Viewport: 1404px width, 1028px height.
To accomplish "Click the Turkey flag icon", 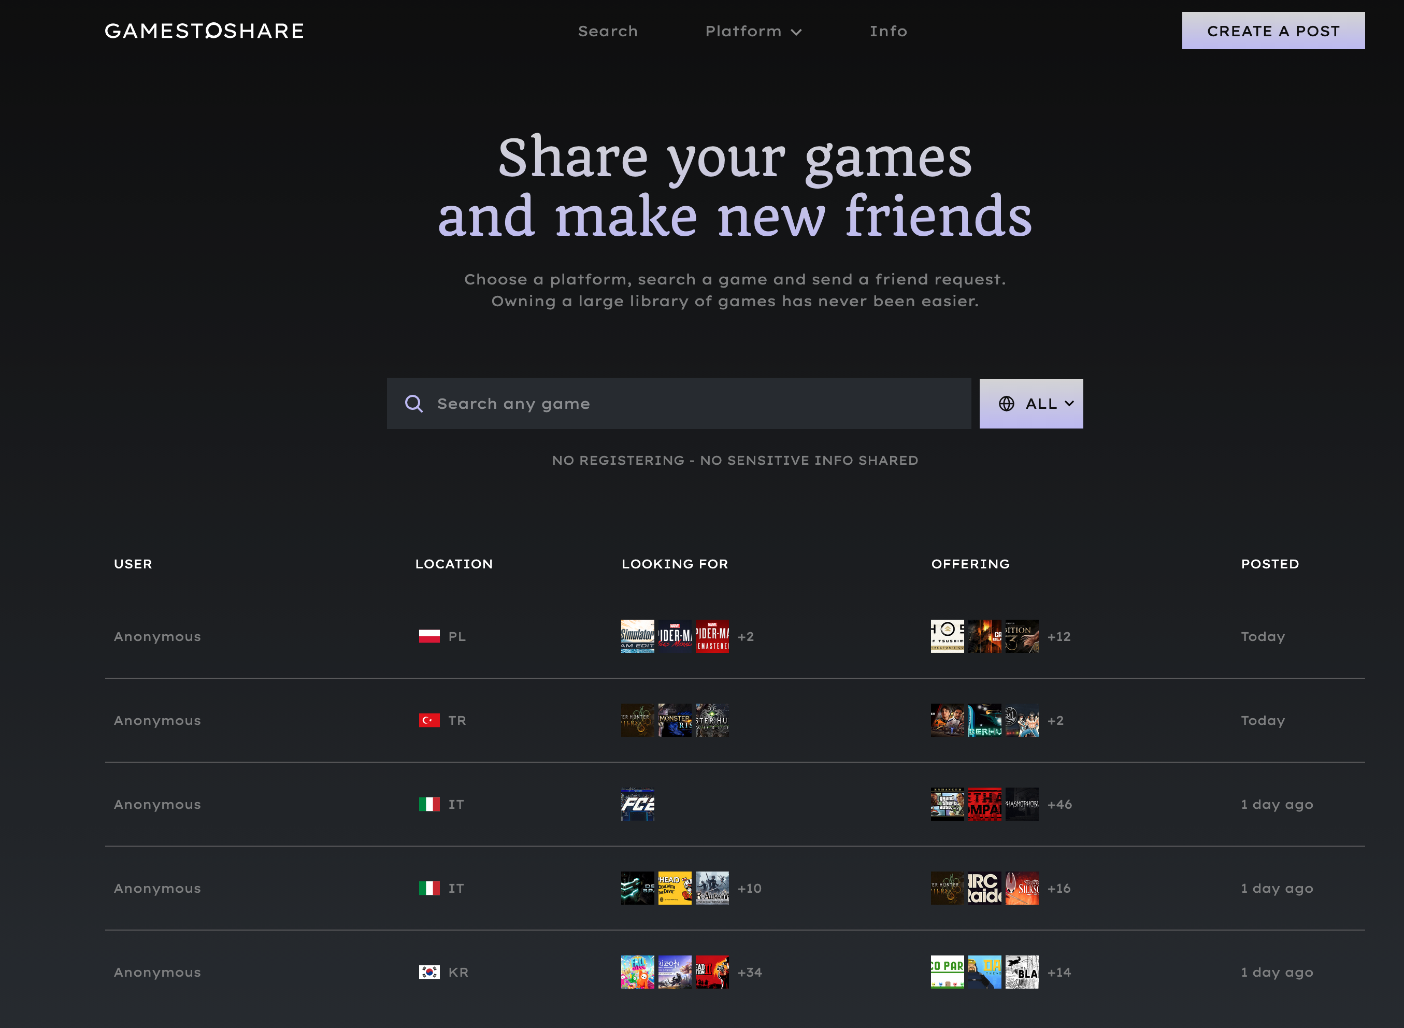I will [429, 720].
